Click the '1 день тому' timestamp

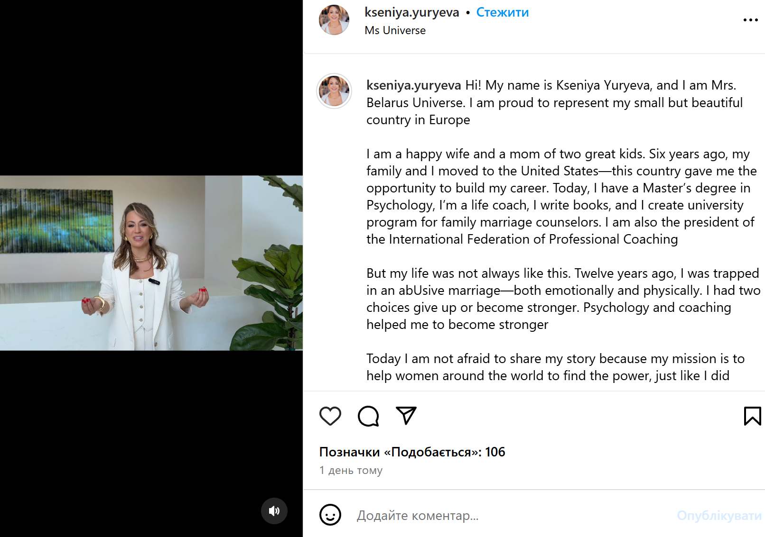(351, 470)
